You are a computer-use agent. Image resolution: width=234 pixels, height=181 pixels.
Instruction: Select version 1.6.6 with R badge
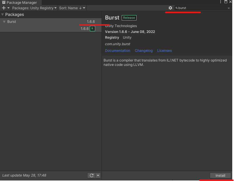(51, 29)
